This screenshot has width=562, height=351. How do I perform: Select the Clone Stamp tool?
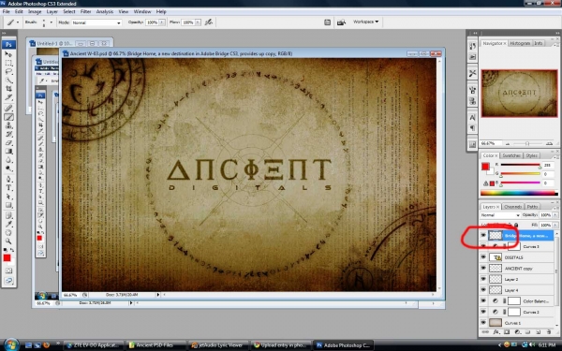(x=8, y=125)
